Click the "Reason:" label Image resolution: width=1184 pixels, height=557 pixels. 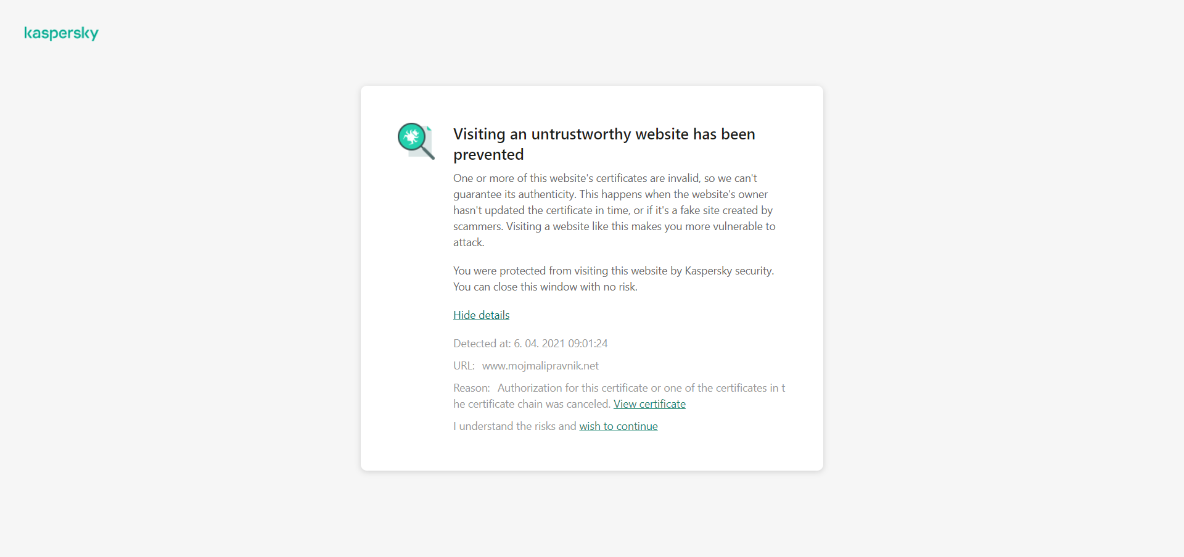(471, 388)
